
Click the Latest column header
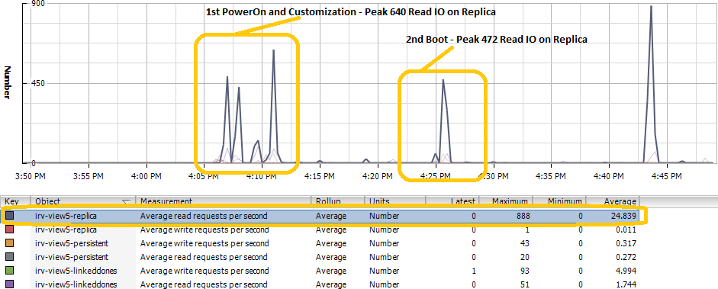click(452, 201)
